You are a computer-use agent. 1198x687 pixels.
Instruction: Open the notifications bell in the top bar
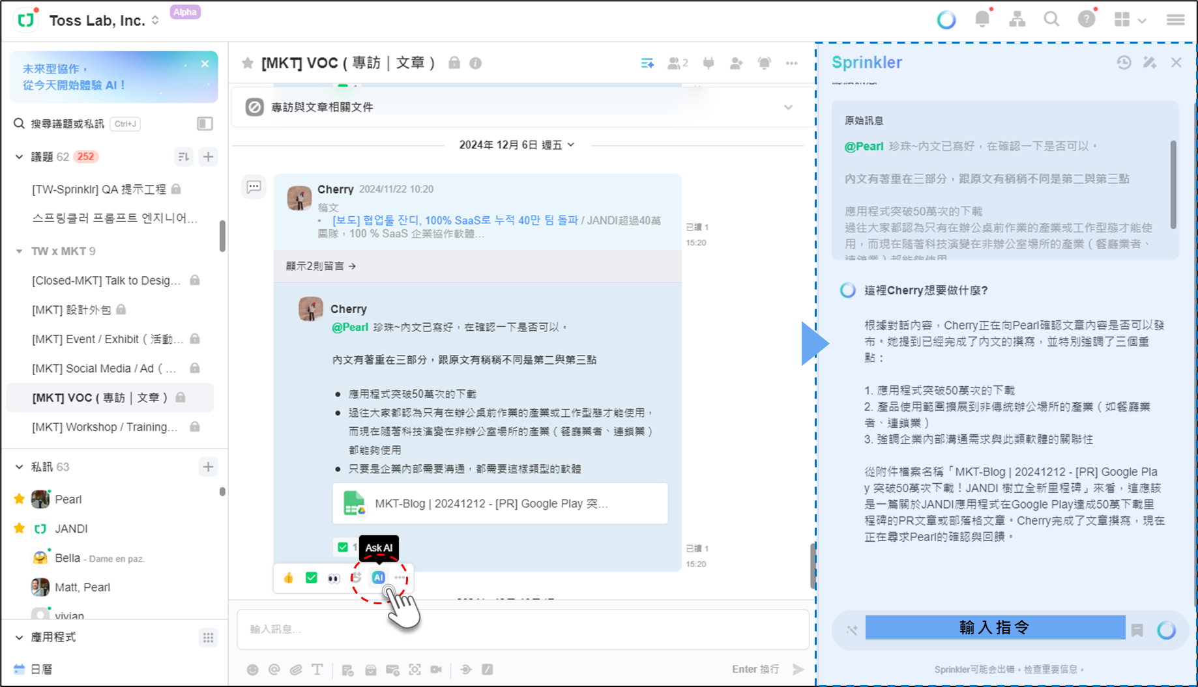pyautogui.click(x=982, y=20)
